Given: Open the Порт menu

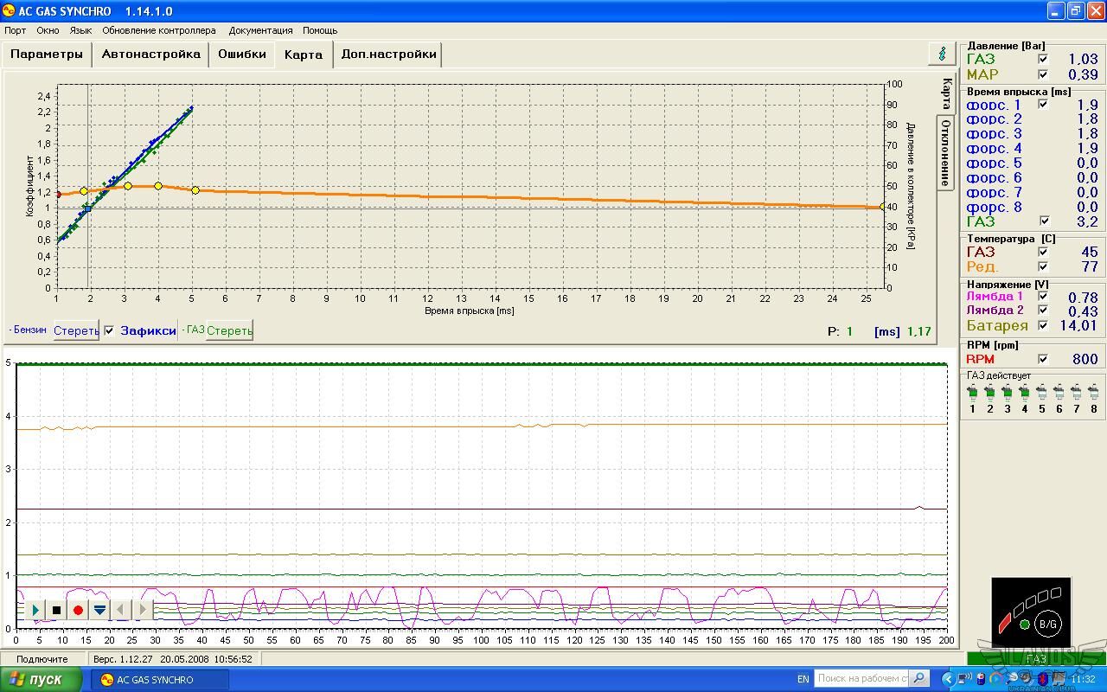Looking at the screenshot, I should pyautogui.click(x=15, y=30).
